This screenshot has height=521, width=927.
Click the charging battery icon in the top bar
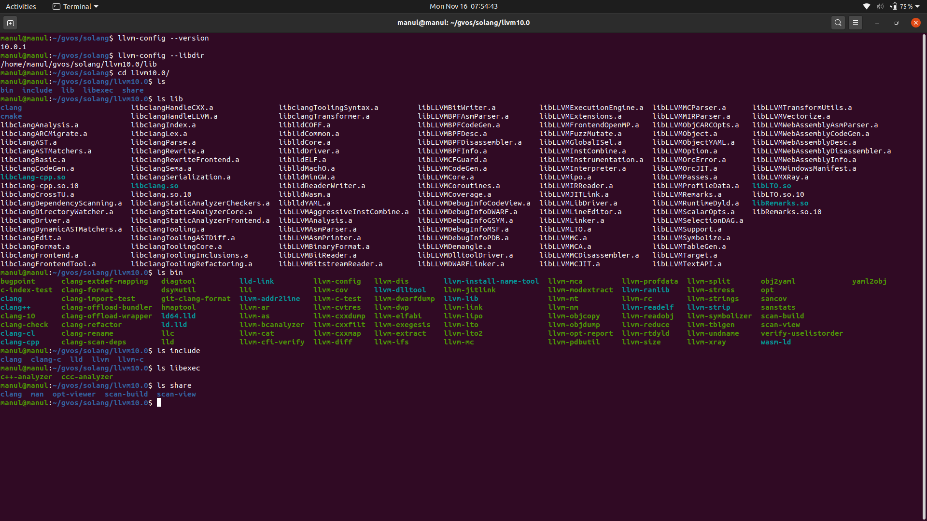(x=894, y=6)
